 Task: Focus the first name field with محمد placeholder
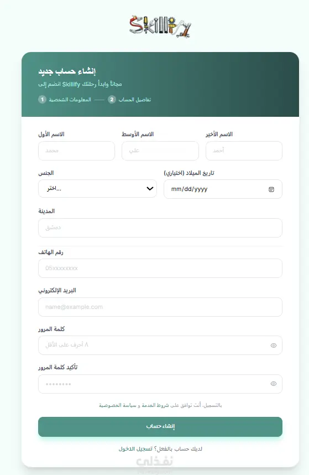(76, 151)
